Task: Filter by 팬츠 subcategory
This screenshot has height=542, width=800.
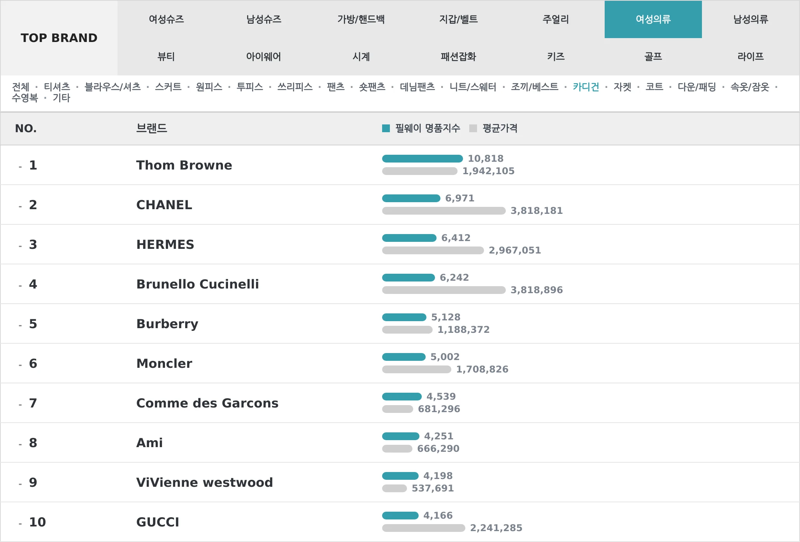Action: click(x=336, y=87)
